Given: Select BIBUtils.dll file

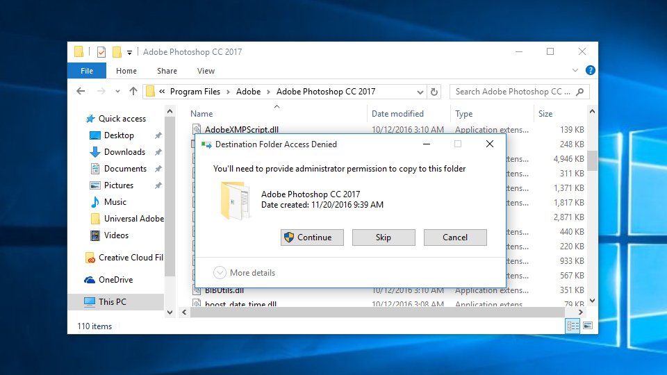Looking at the screenshot, I should point(224,291).
